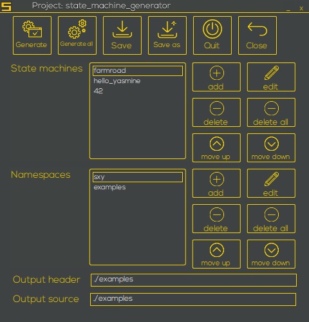Delete all namespaces
The height and width of the screenshot is (322, 309).
tap(271, 219)
